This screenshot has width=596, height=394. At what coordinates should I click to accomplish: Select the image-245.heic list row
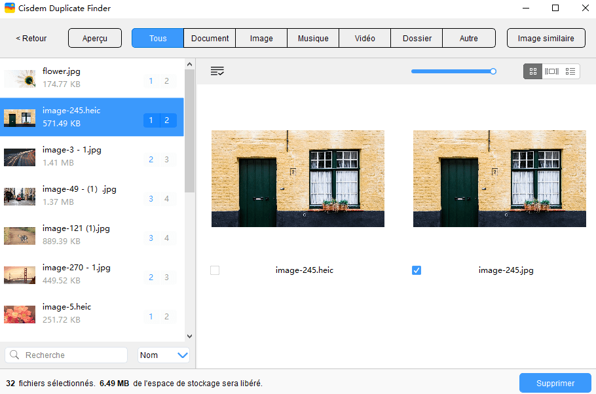(92, 117)
